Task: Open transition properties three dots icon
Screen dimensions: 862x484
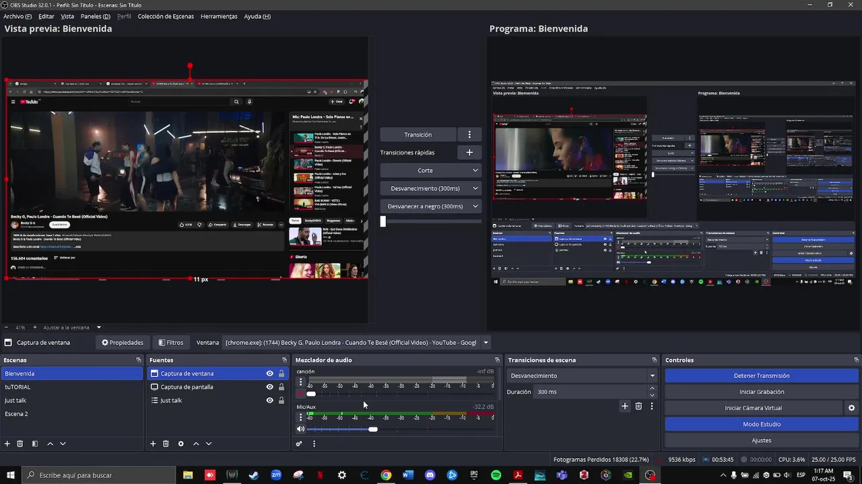Action: click(652, 406)
